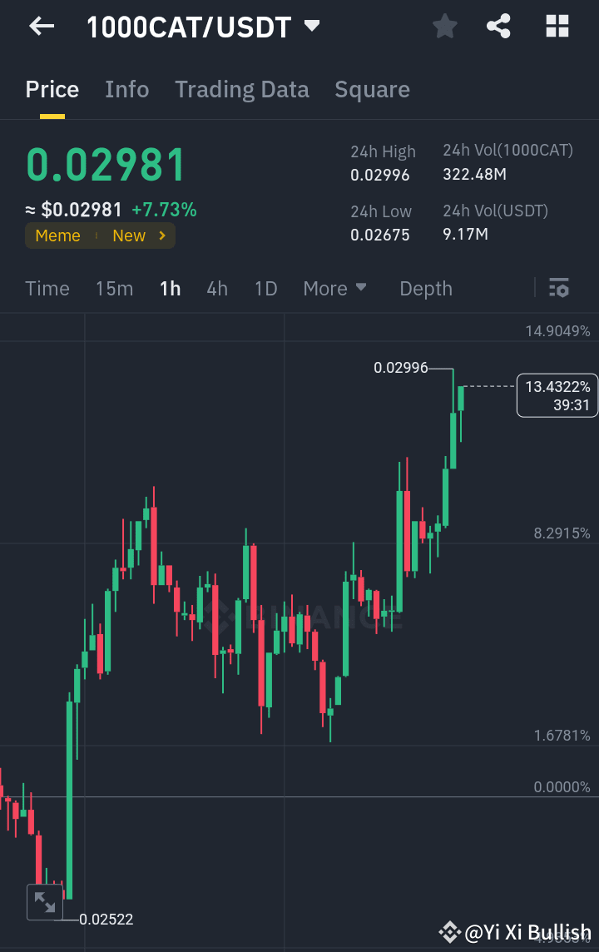Click the 0.02996 high marker on the chart
The height and width of the screenshot is (952, 599).
[402, 367]
